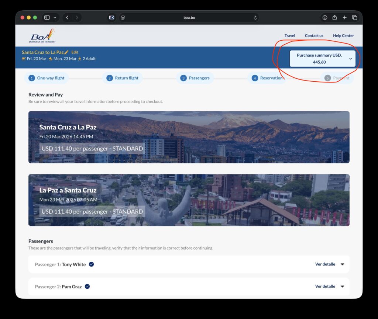Image resolution: width=378 pixels, height=319 pixels.
Task: Go back using browser back arrow
Action: (x=67, y=17)
